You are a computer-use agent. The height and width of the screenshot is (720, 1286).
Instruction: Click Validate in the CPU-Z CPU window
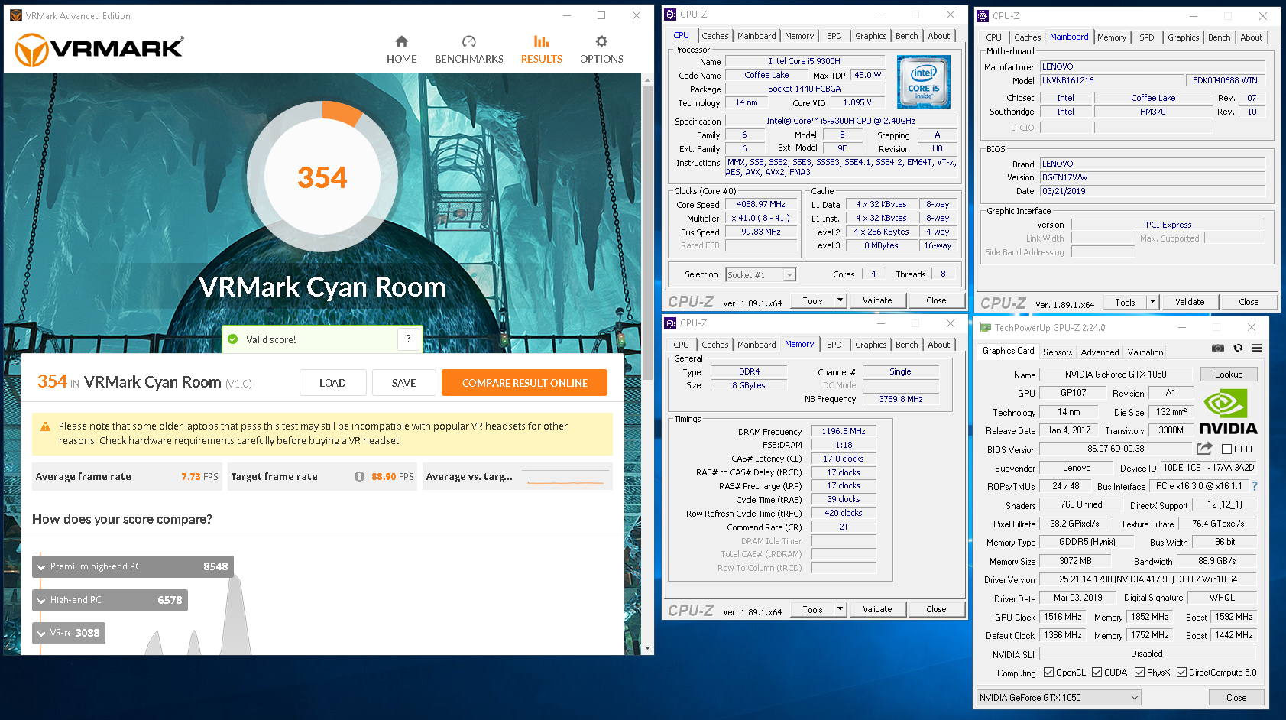[877, 300]
